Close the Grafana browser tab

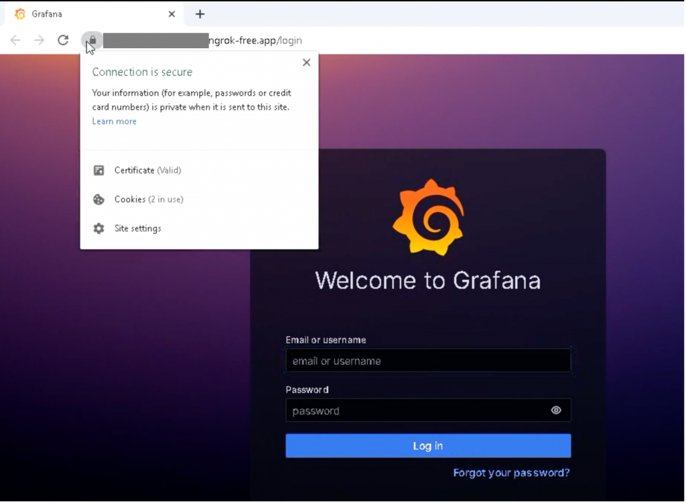pos(171,14)
